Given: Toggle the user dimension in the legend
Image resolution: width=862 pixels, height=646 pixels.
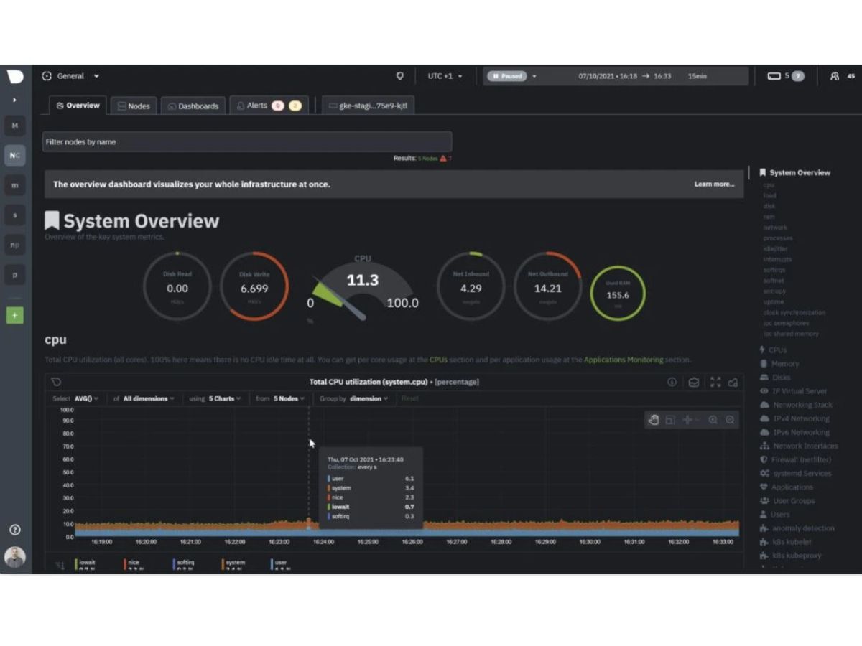Looking at the screenshot, I should click(x=279, y=565).
